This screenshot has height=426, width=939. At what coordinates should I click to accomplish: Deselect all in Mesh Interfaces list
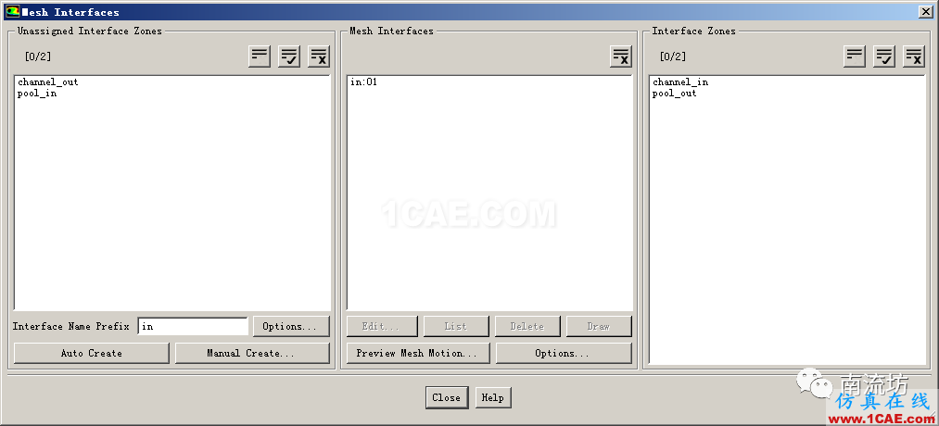(621, 56)
